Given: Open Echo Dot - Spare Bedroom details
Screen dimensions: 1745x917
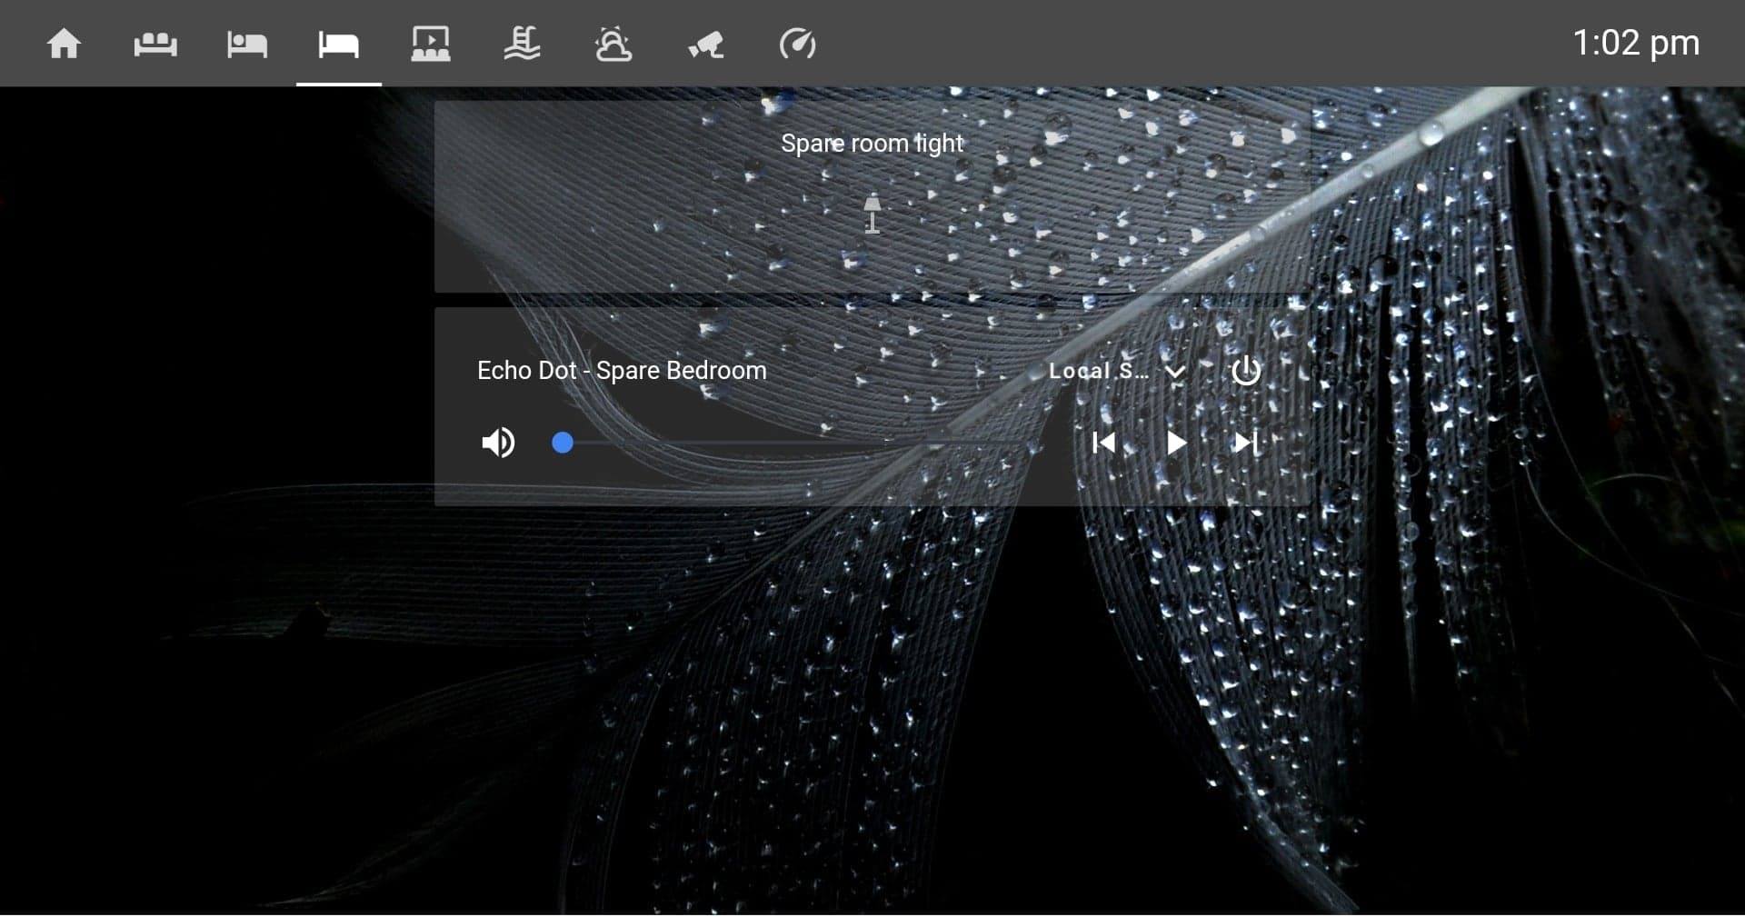Looking at the screenshot, I should pyautogui.click(x=622, y=371).
